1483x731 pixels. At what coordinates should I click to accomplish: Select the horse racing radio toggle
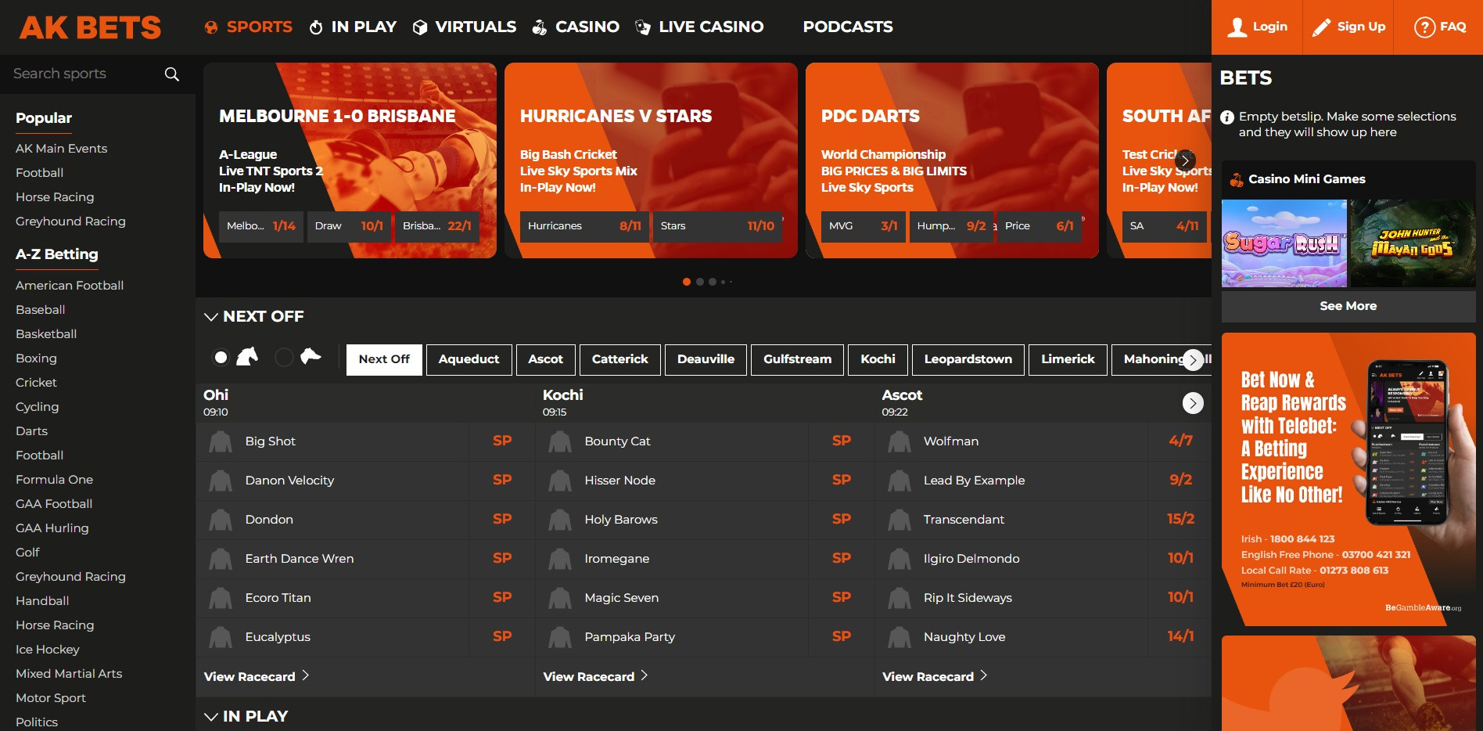tap(221, 357)
